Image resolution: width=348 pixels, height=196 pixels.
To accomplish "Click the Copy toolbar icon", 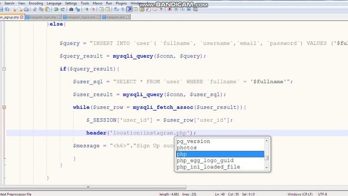I will [x=41, y=9].
